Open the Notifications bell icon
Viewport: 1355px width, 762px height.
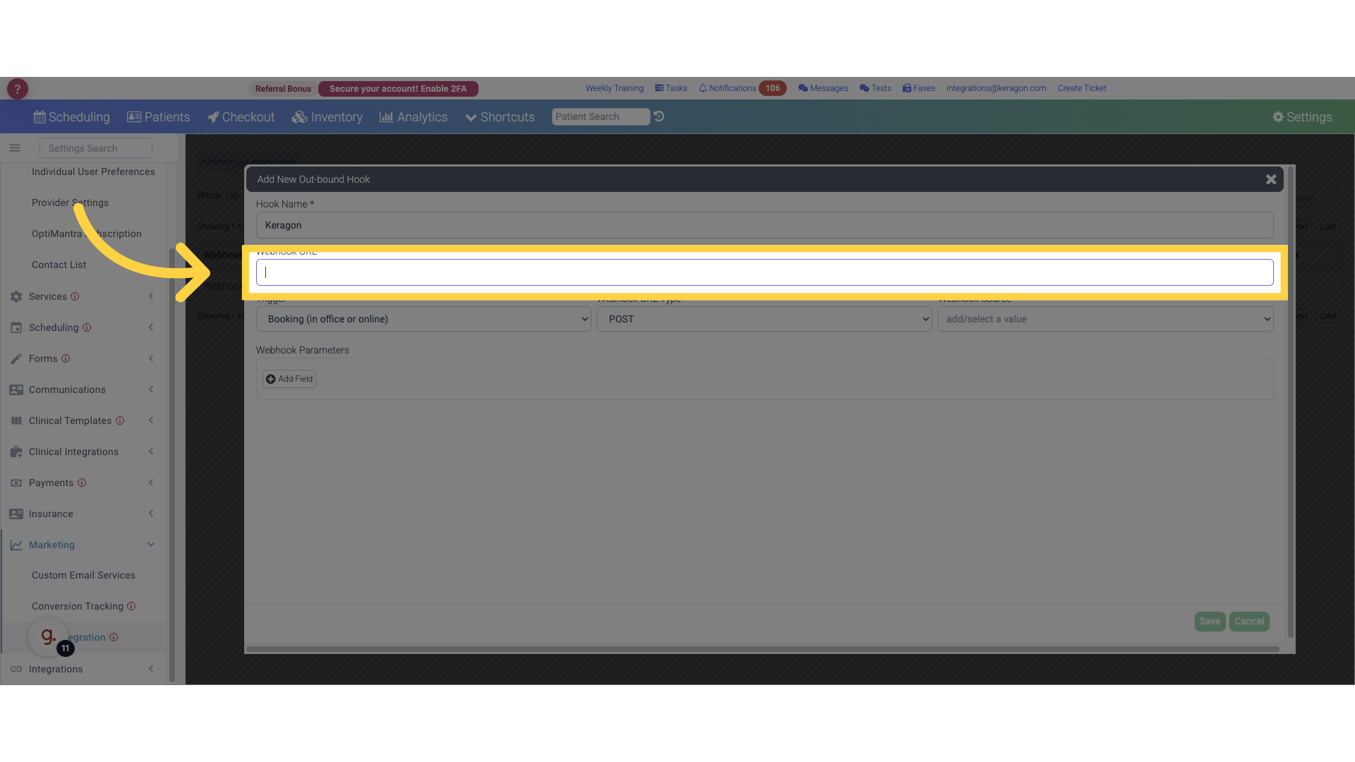704,88
